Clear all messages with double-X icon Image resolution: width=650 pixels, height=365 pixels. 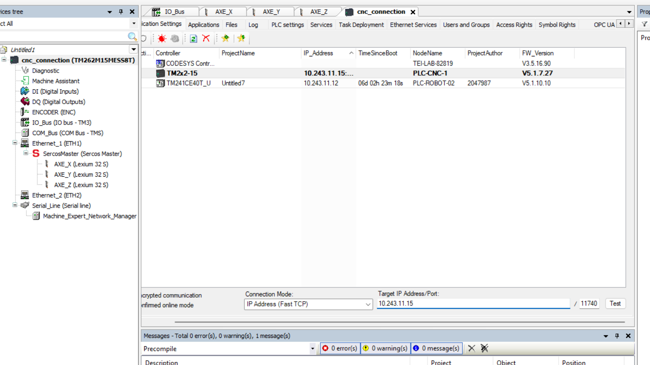pyautogui.click(x=484, y=348)
